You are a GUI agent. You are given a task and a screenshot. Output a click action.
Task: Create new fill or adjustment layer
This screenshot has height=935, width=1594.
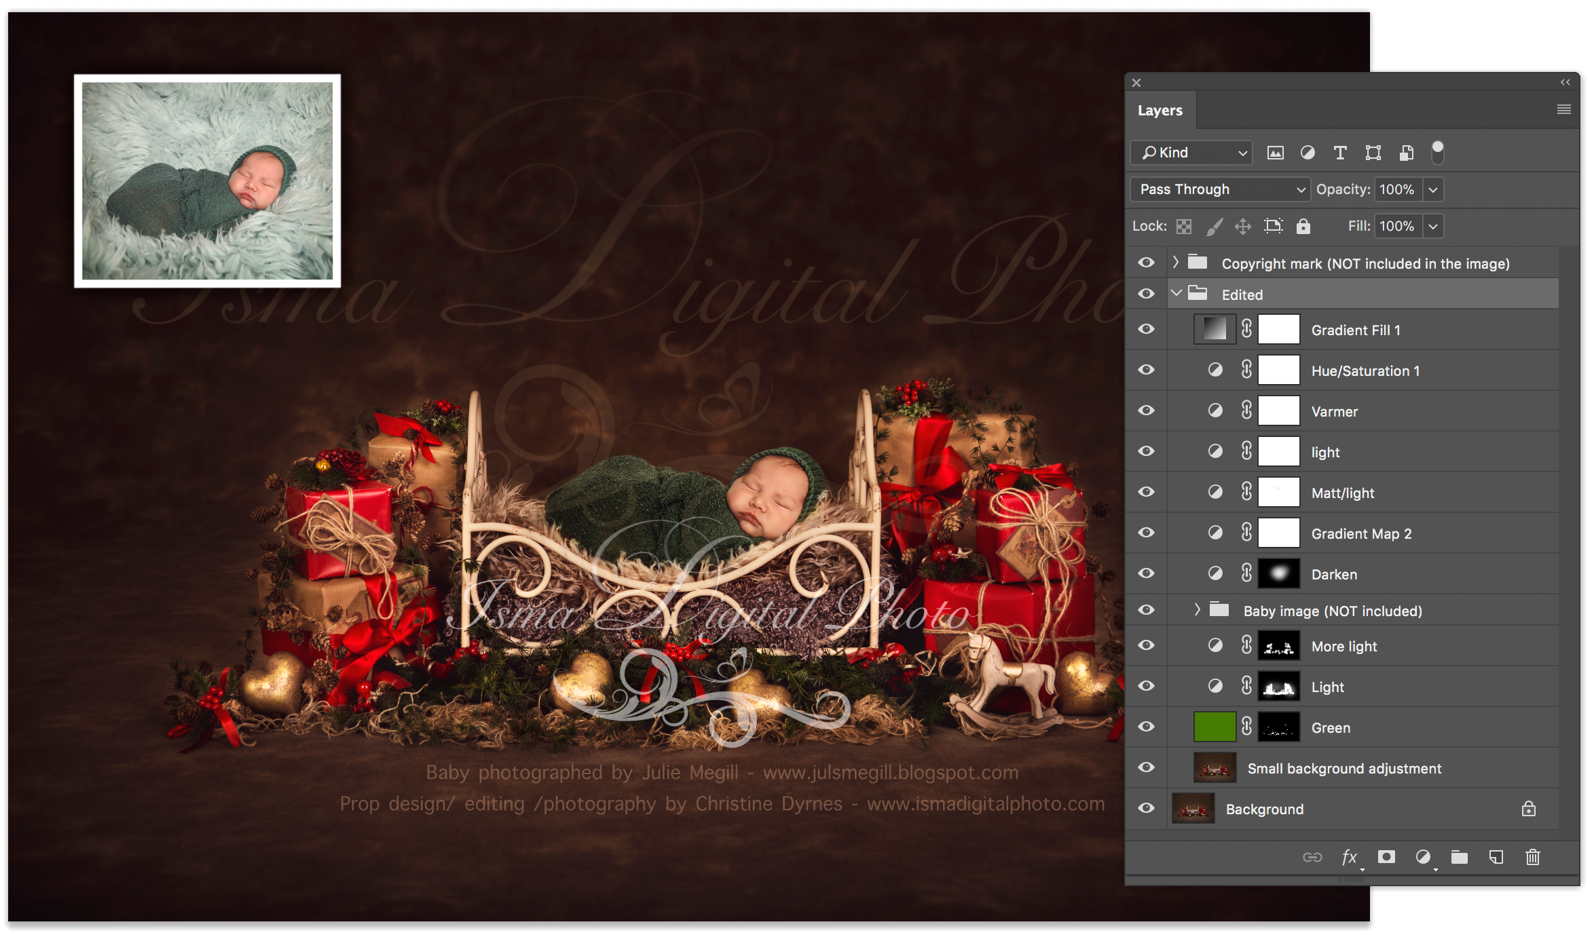(1424, 857)
